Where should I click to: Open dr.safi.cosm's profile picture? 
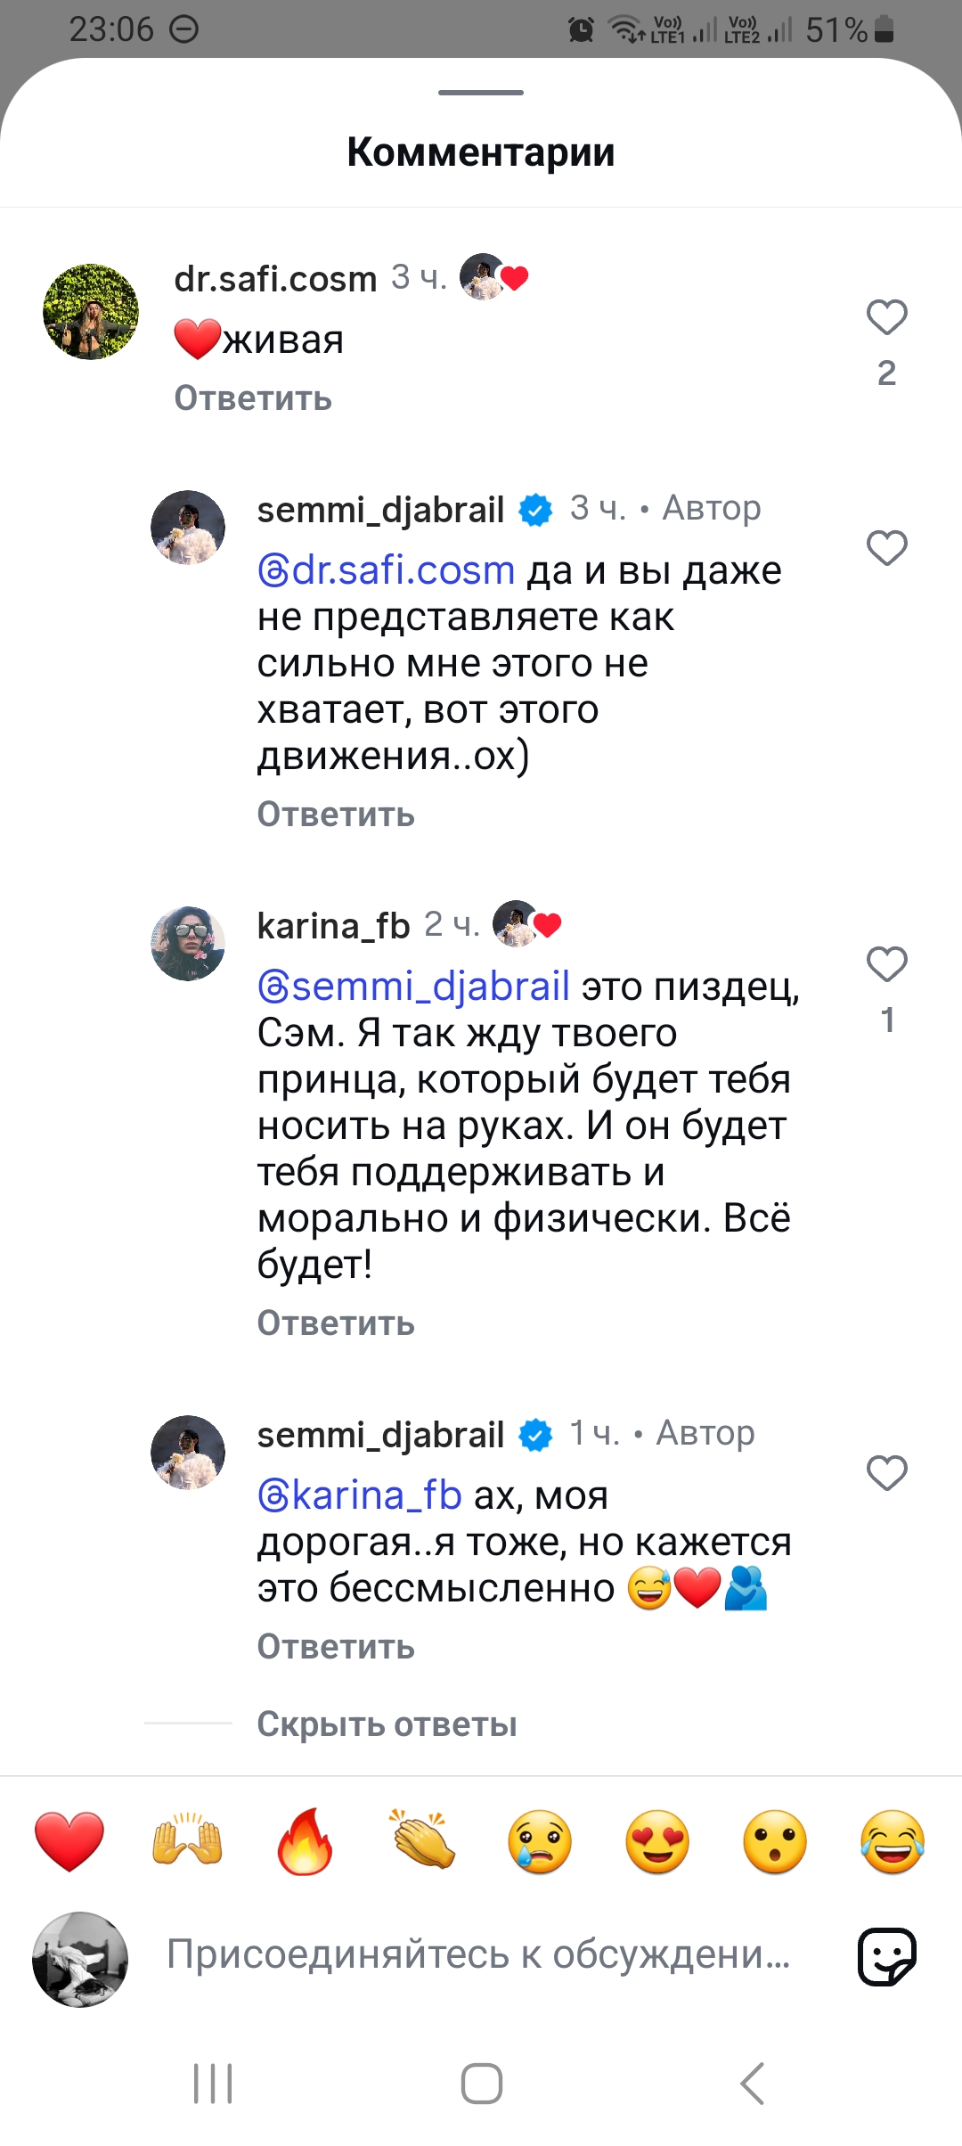coord(91,312)
